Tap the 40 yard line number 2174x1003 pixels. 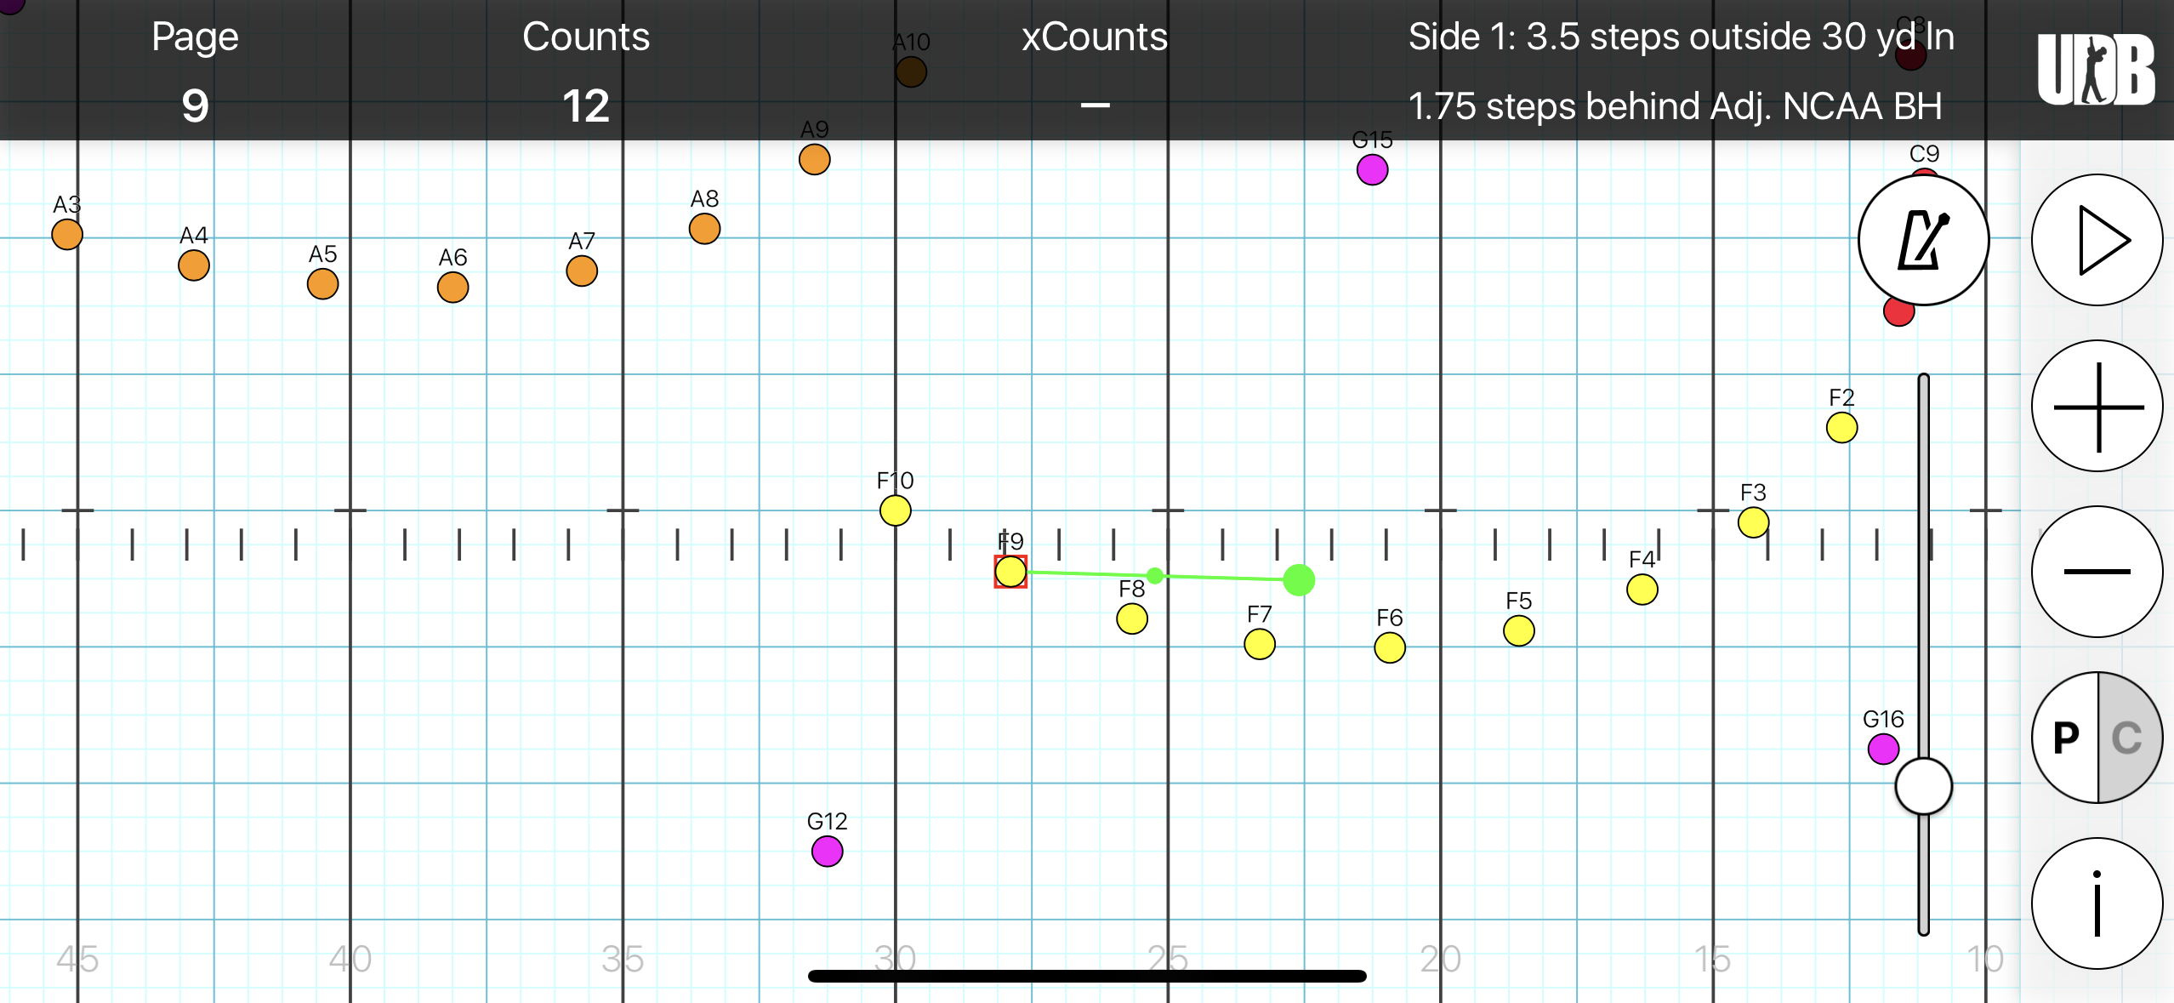350,960
